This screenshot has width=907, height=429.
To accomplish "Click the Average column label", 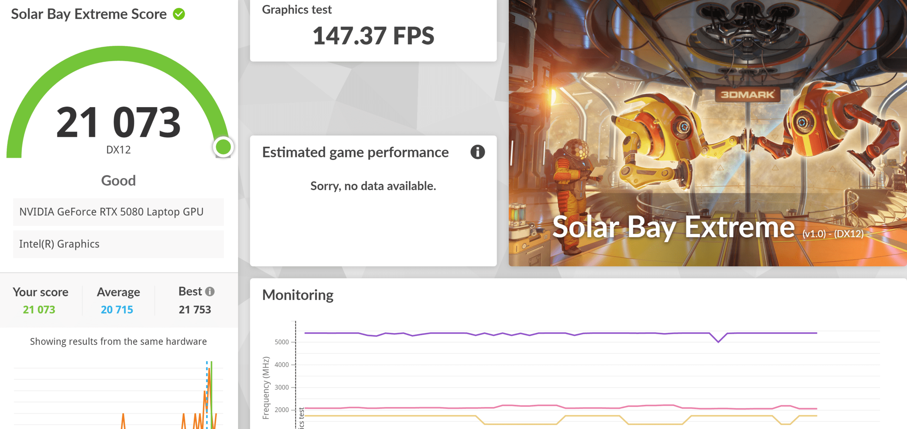I will pyautogui.click(x=118, y=292).
